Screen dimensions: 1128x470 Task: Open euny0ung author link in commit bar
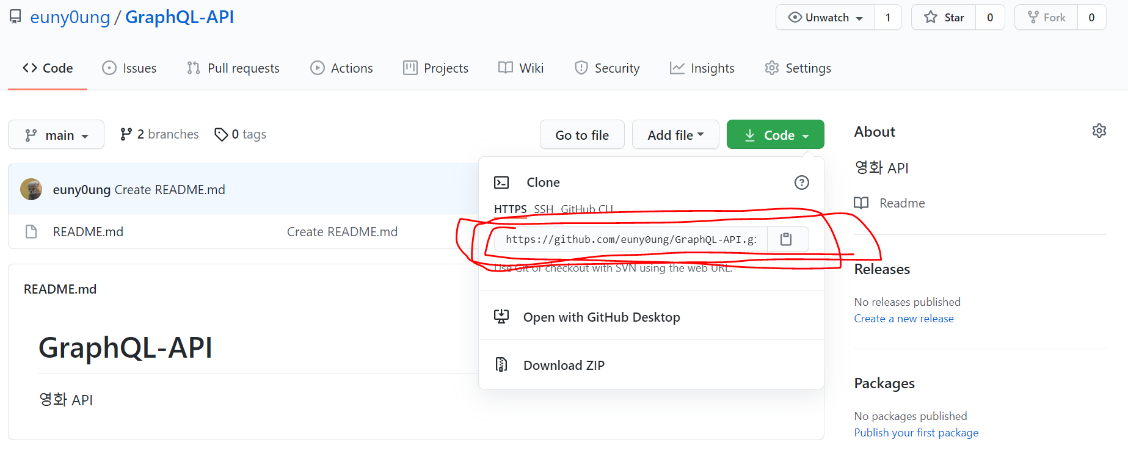point(82,190)
